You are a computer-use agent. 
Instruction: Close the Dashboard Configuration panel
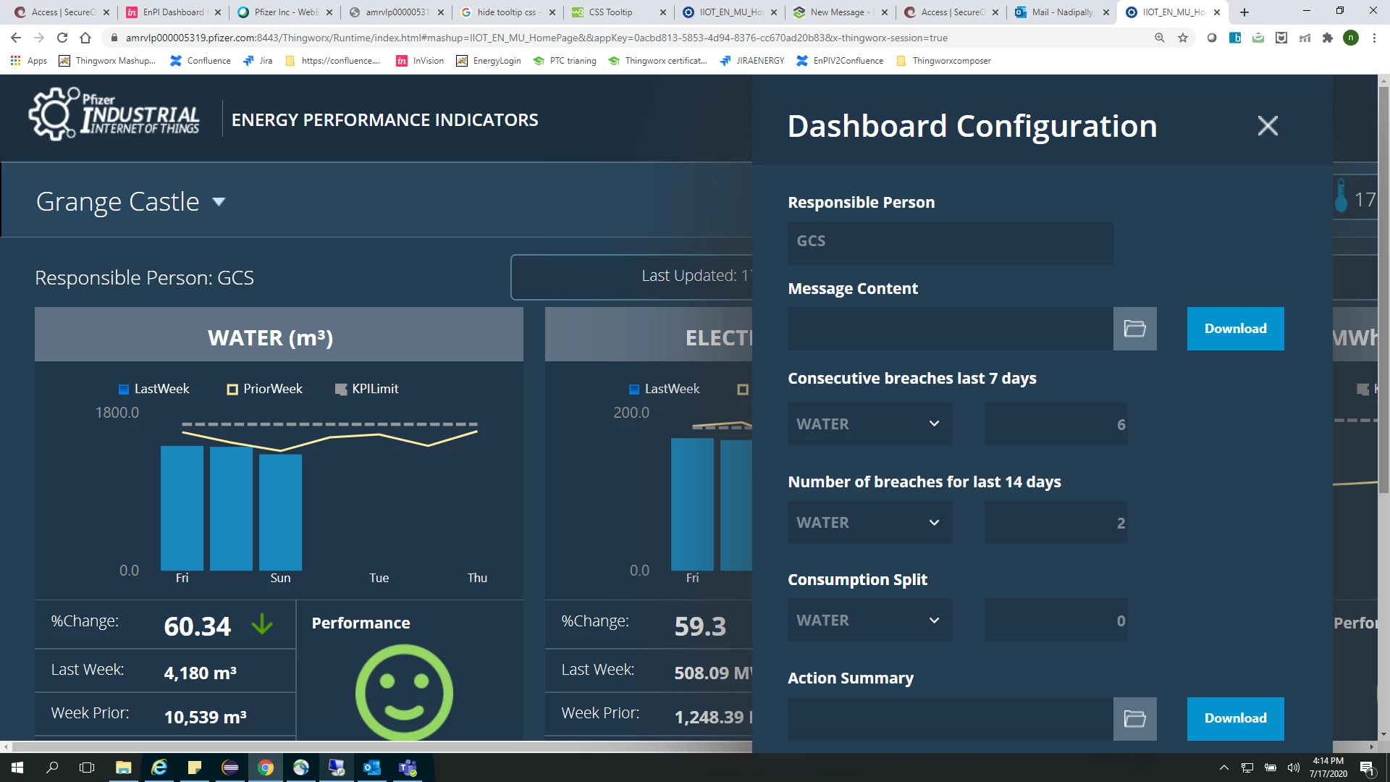click(1267, 126)
